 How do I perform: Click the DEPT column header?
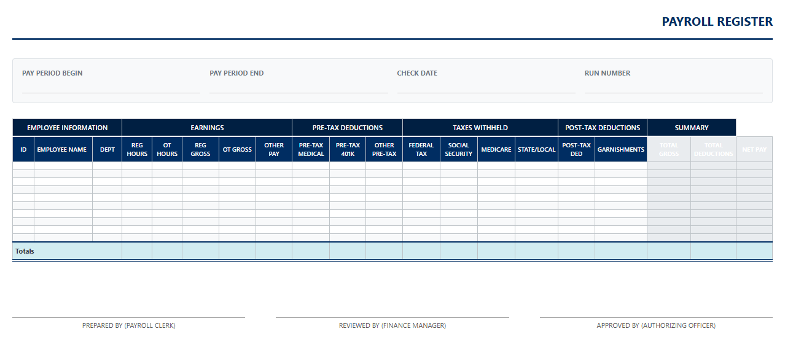click(x=107, y=149)
